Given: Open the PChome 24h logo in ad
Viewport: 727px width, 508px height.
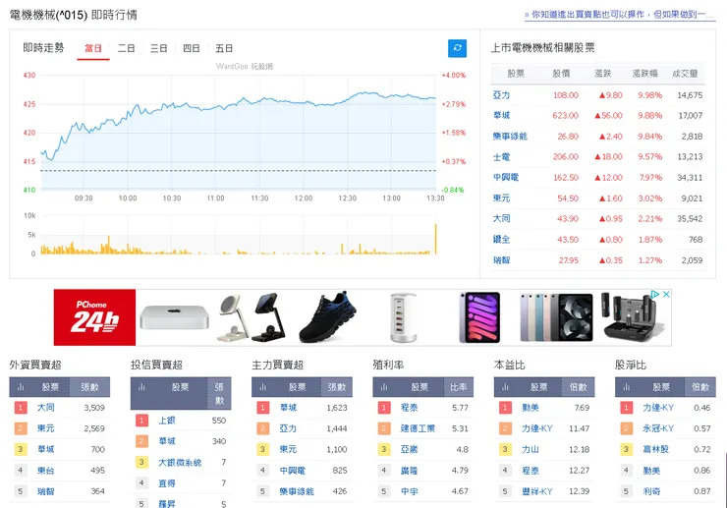Looking at the screenshot, I should (x=94, y=317).
